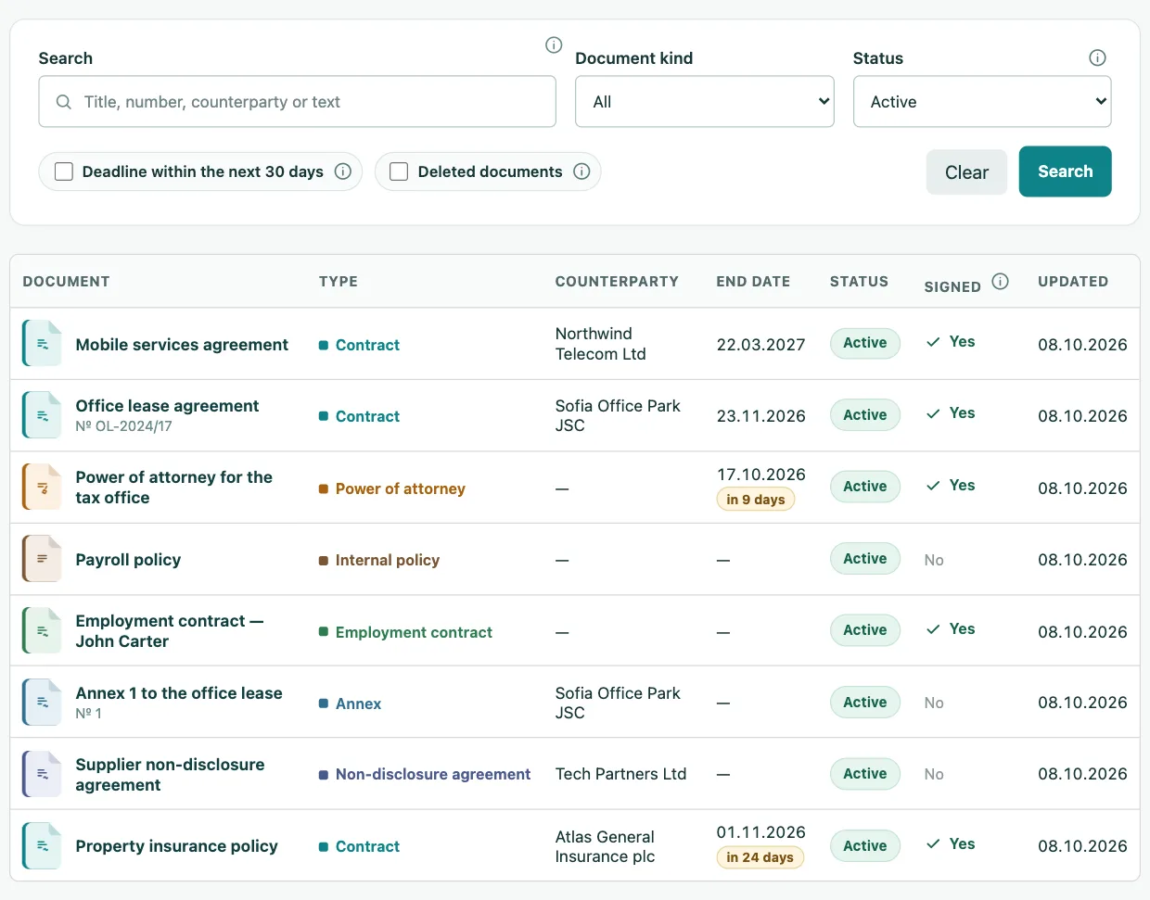Click the Annex 1 document icon
Screen dimensions: 1150x900
click(x=42, y=703)
